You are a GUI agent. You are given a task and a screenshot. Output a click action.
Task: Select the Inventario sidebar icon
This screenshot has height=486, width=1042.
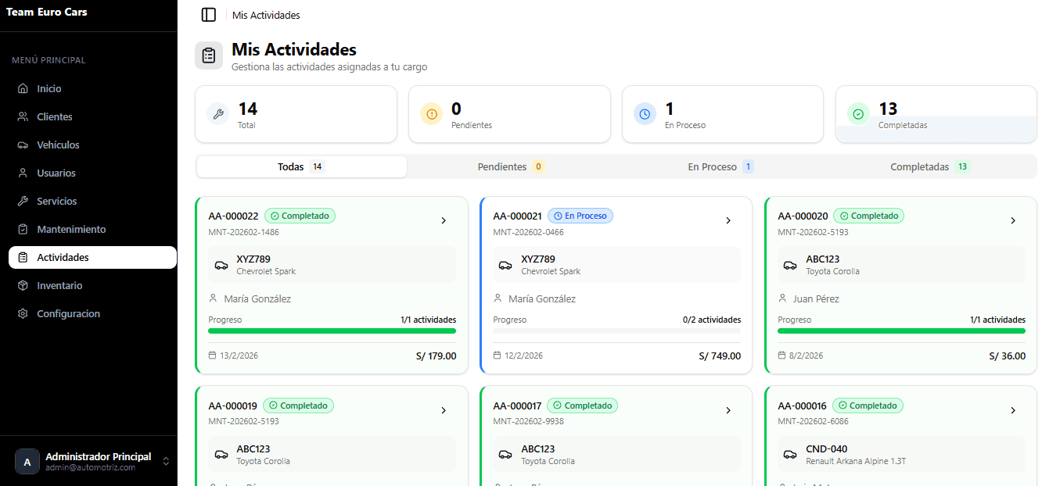[x=22, y=285]
